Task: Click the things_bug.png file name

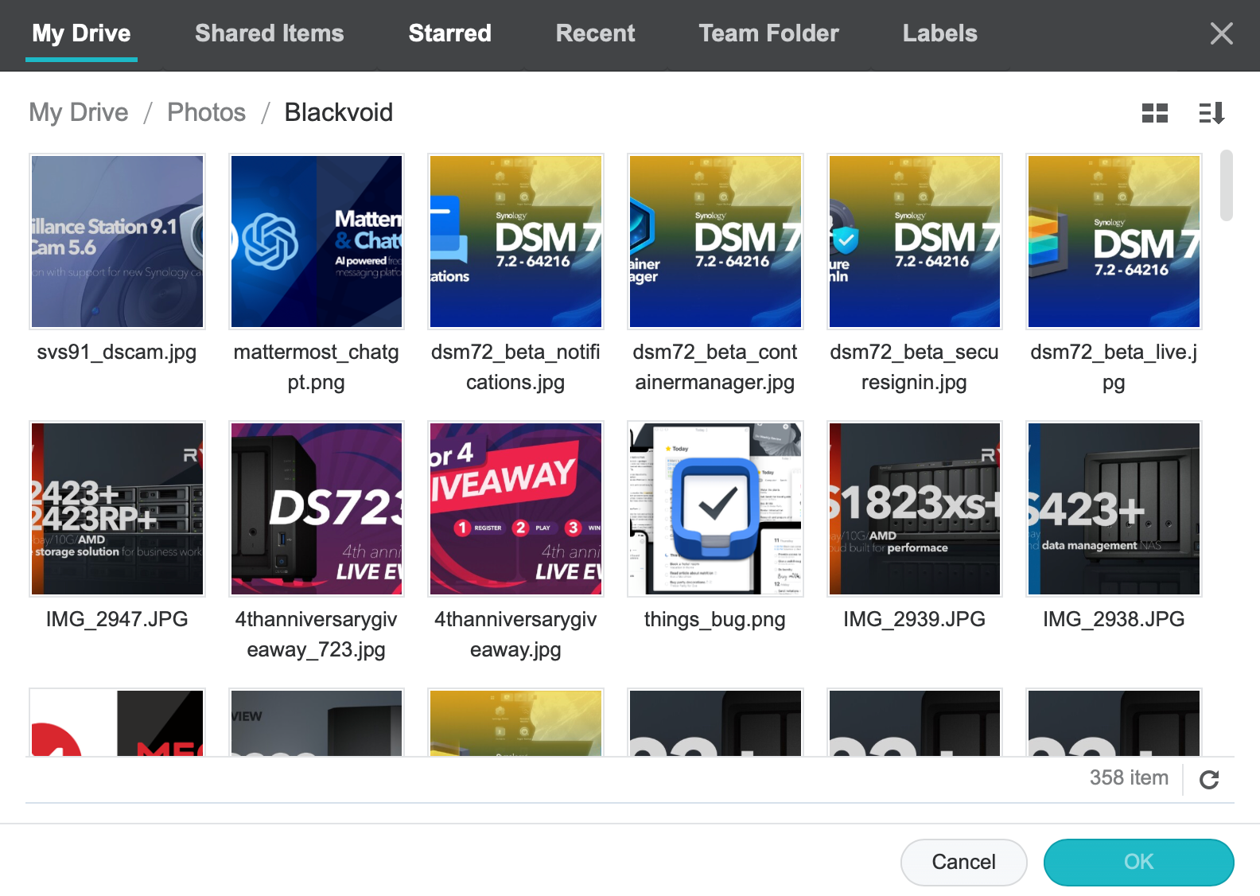Action: click(x=715, y=619)
